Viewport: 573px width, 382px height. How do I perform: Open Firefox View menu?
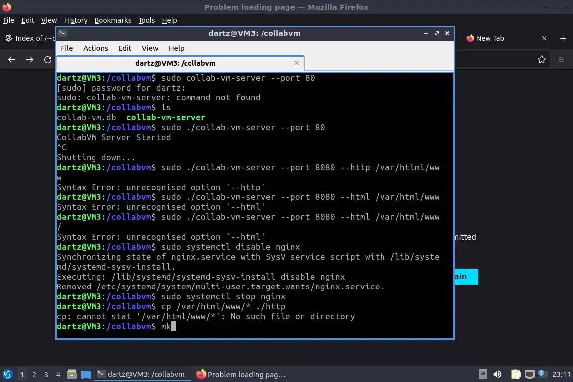click(x=49, y=20)
